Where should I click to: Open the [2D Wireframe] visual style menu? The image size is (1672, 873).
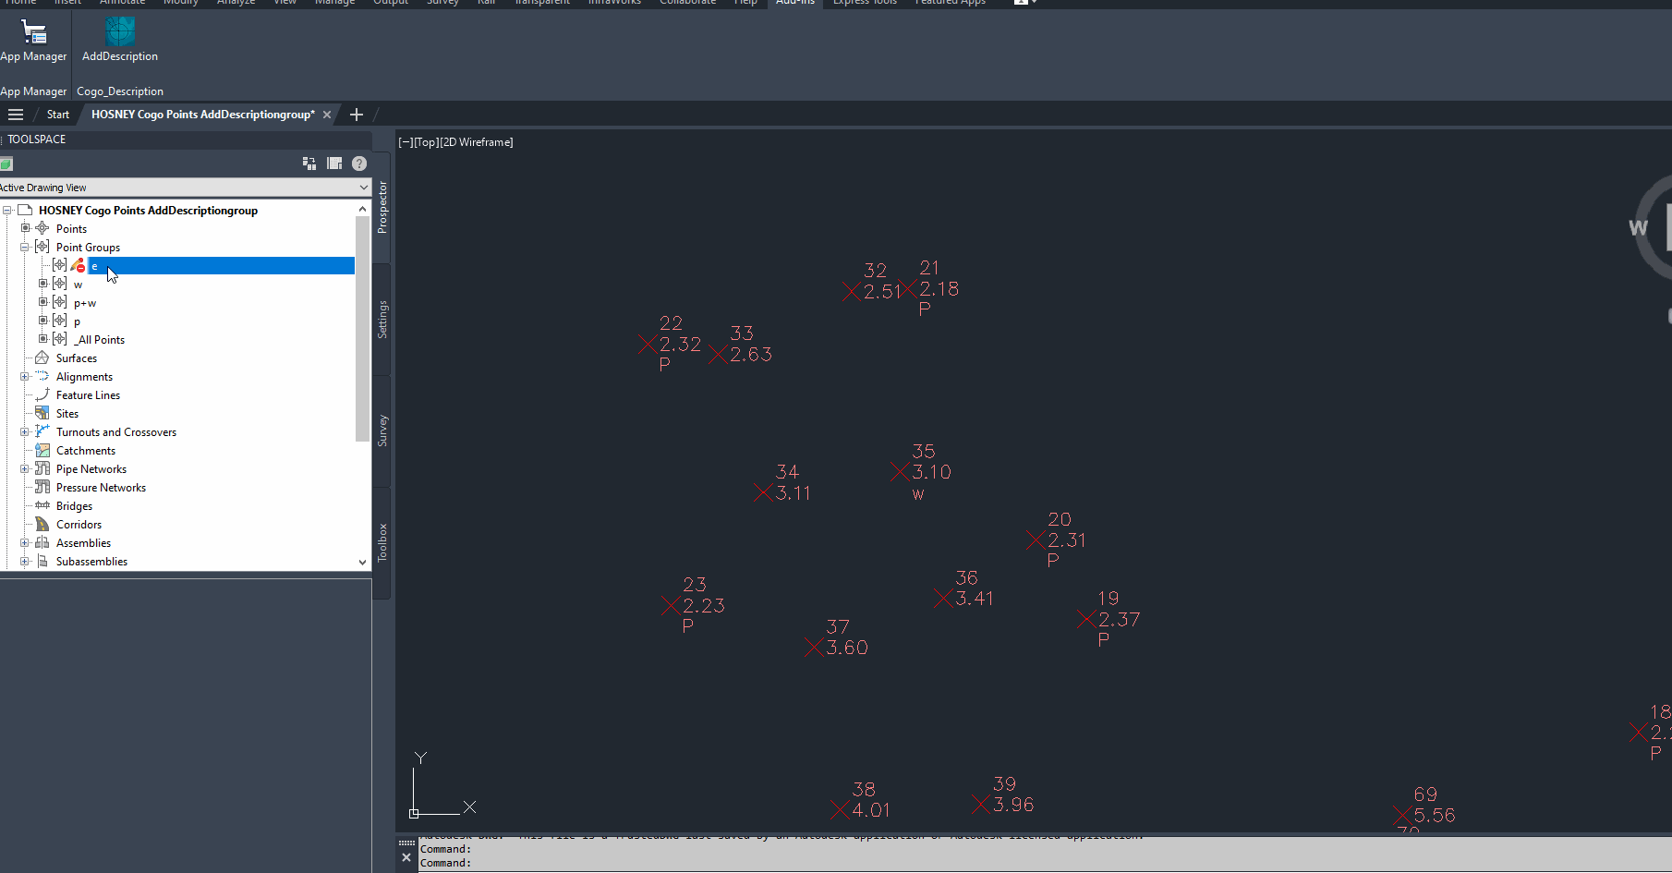tap(476, 142)
